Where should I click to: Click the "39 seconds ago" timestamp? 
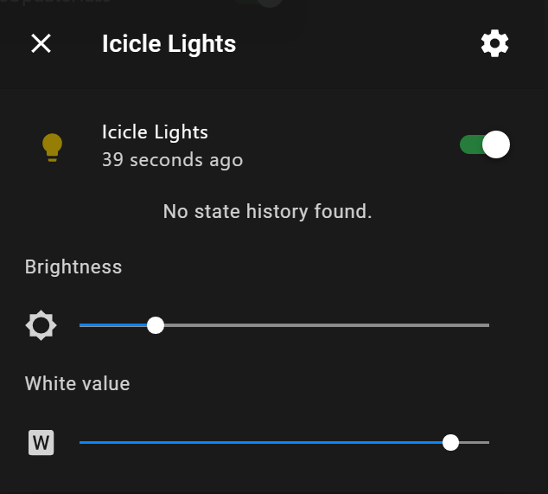[172, 160]
